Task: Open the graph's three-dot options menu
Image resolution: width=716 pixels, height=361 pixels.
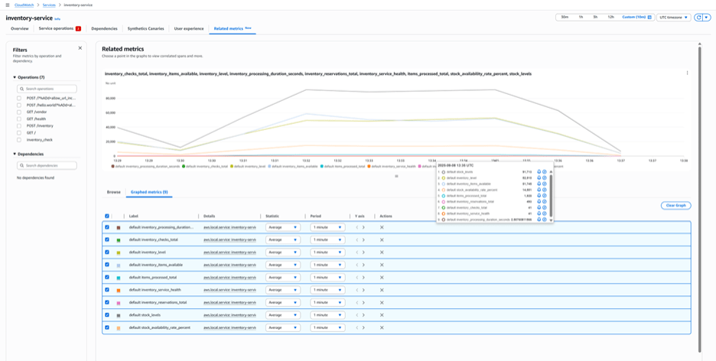Action: [687, 73]
